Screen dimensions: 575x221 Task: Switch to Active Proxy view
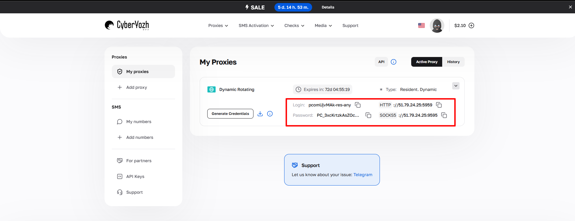(427, 62)
